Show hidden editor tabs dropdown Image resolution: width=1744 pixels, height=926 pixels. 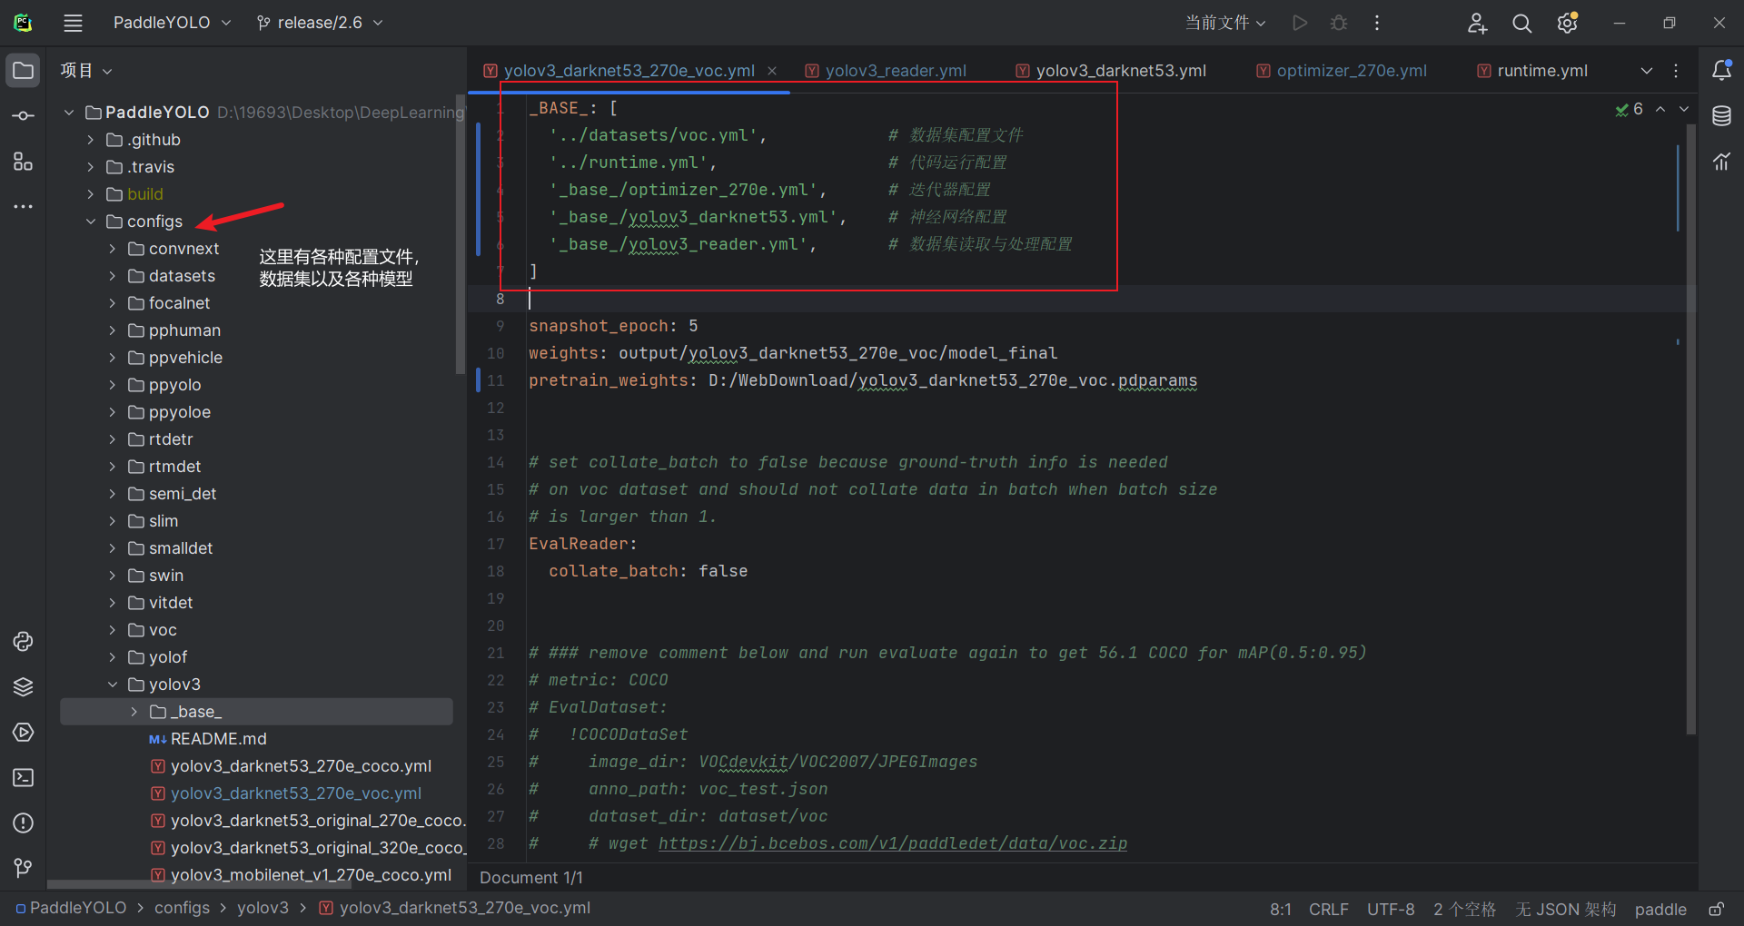coord(1647,71)
